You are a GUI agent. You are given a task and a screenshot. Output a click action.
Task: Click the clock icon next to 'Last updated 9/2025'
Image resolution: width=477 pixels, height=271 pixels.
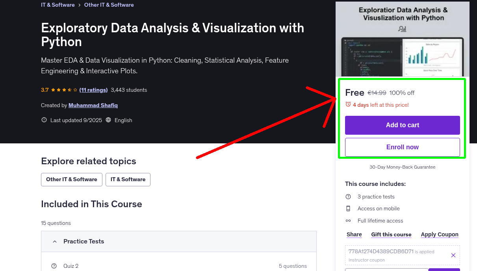point(44,120)
